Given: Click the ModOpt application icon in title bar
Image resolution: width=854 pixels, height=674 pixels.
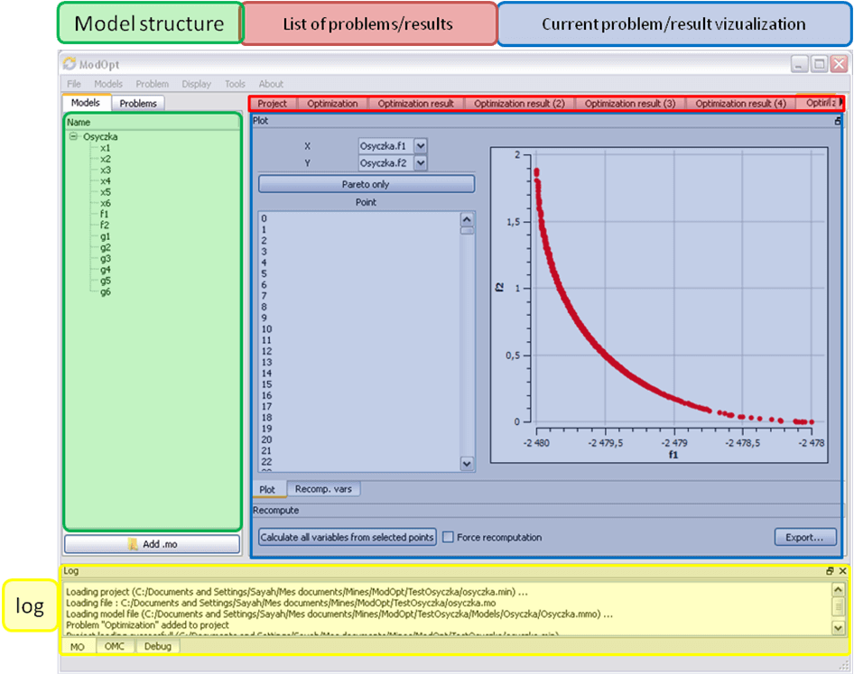Looking at the screenshot, I should [70, 64].
